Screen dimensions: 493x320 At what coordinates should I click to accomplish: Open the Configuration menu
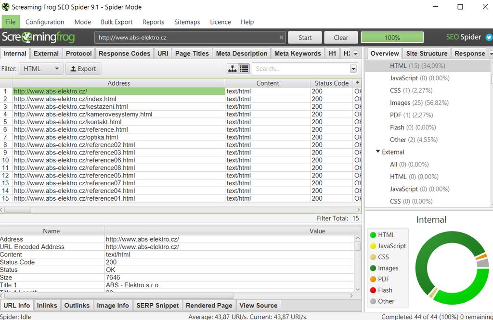(45, 22)
